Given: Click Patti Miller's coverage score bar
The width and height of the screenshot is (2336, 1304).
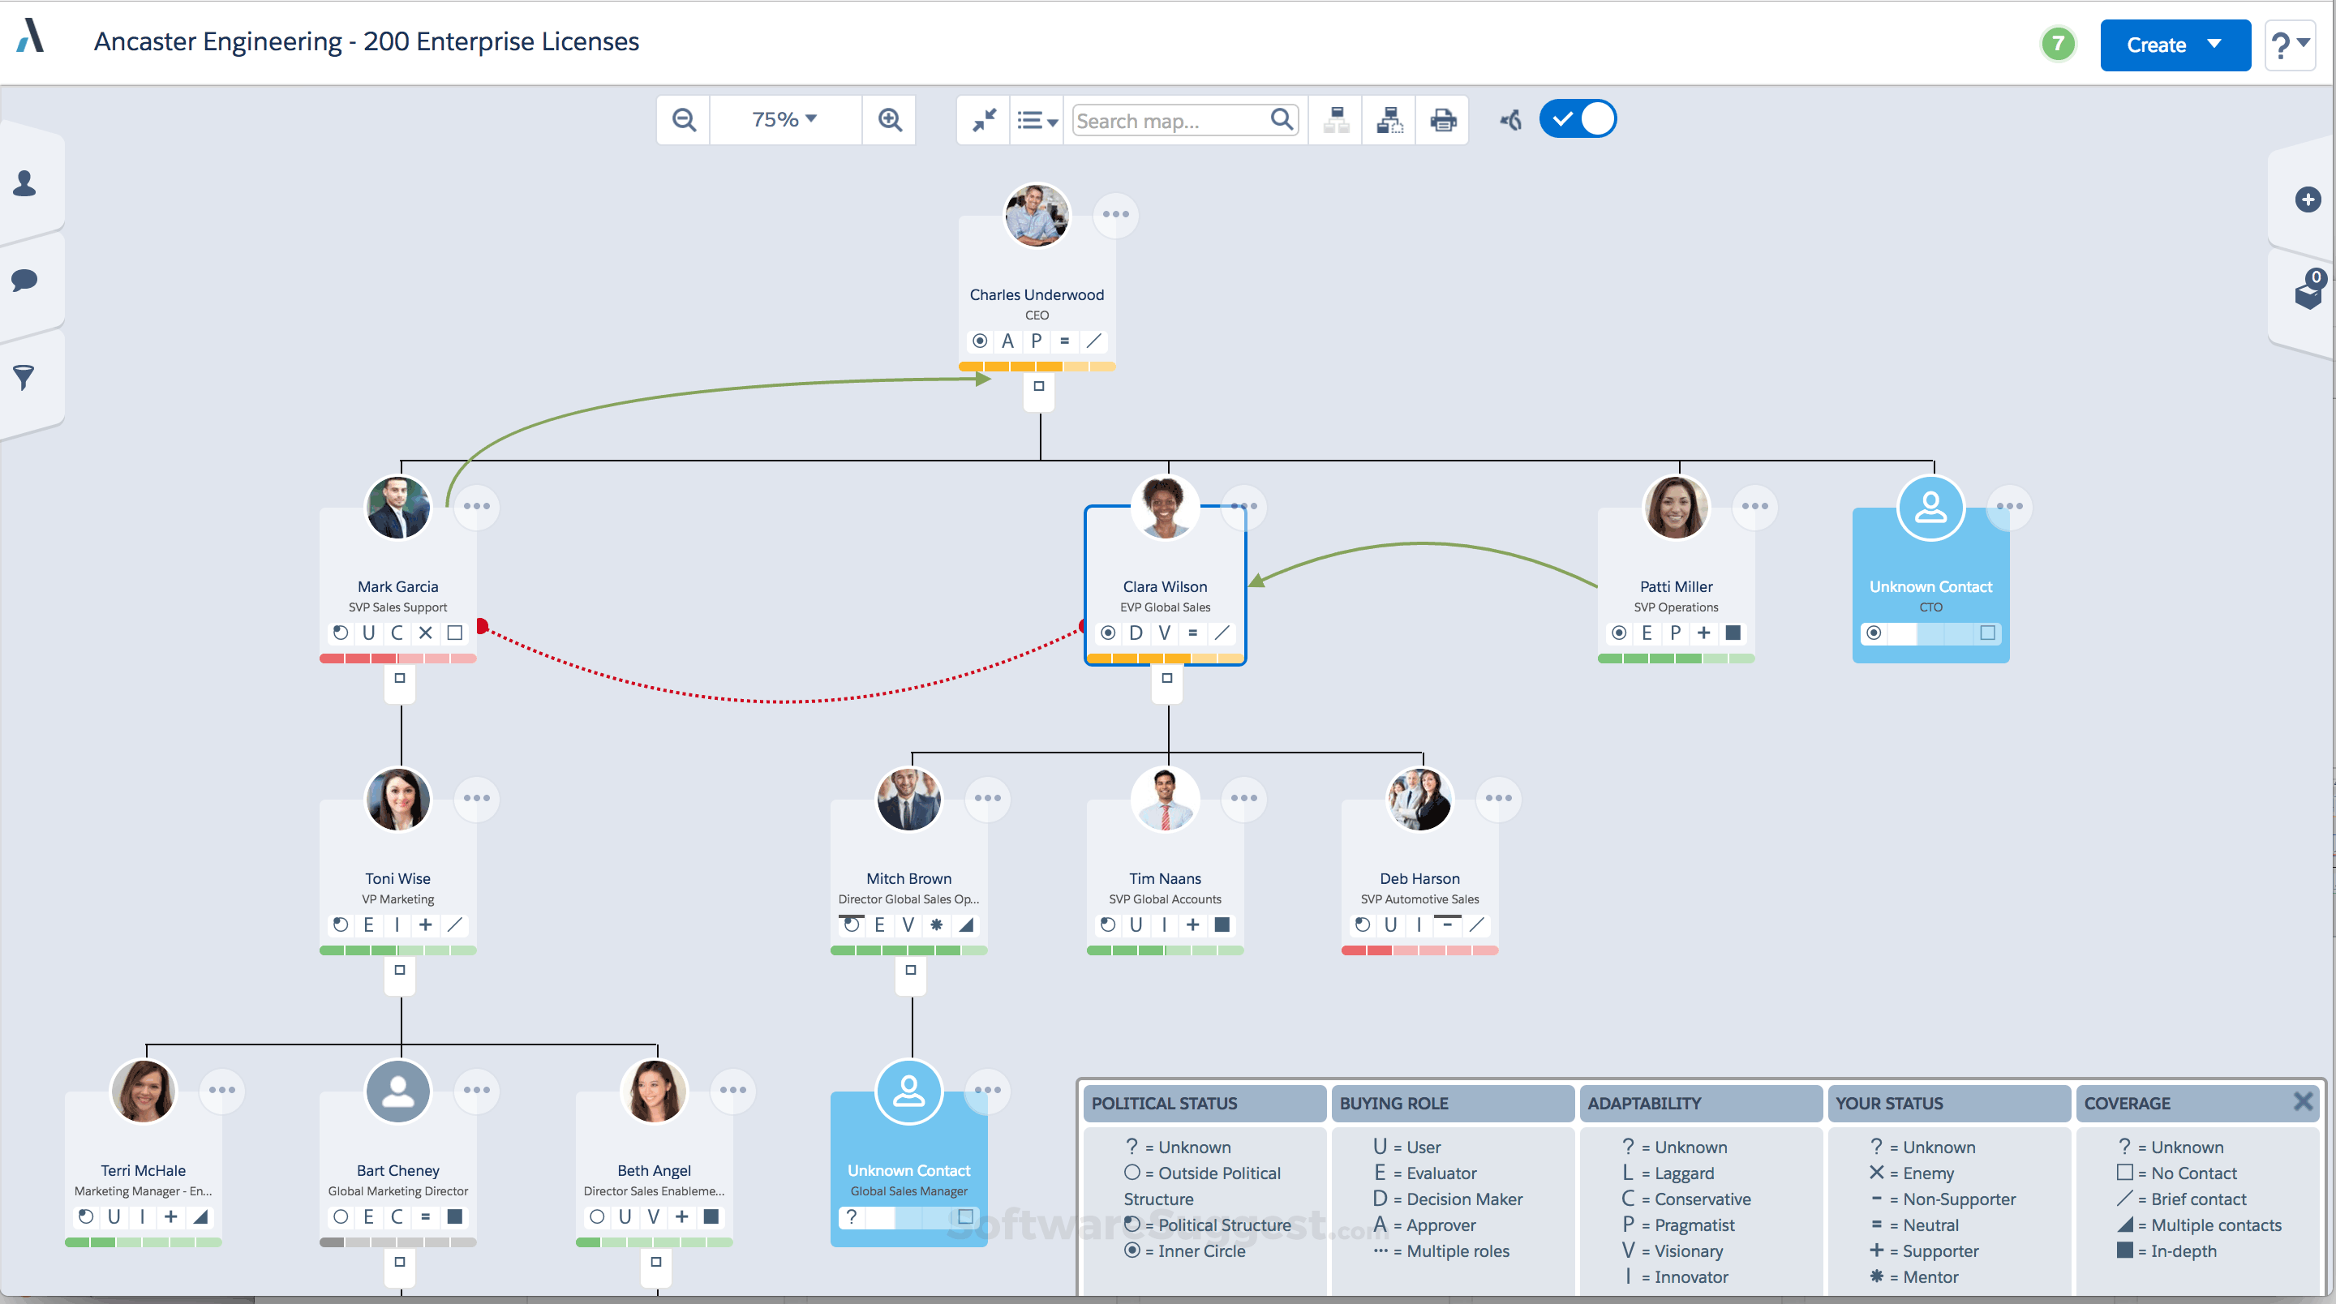Looking at the screenshot, I should click(1675, 660).
